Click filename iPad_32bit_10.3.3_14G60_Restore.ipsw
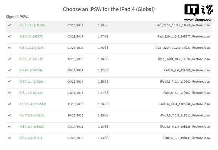 [183, 25]
